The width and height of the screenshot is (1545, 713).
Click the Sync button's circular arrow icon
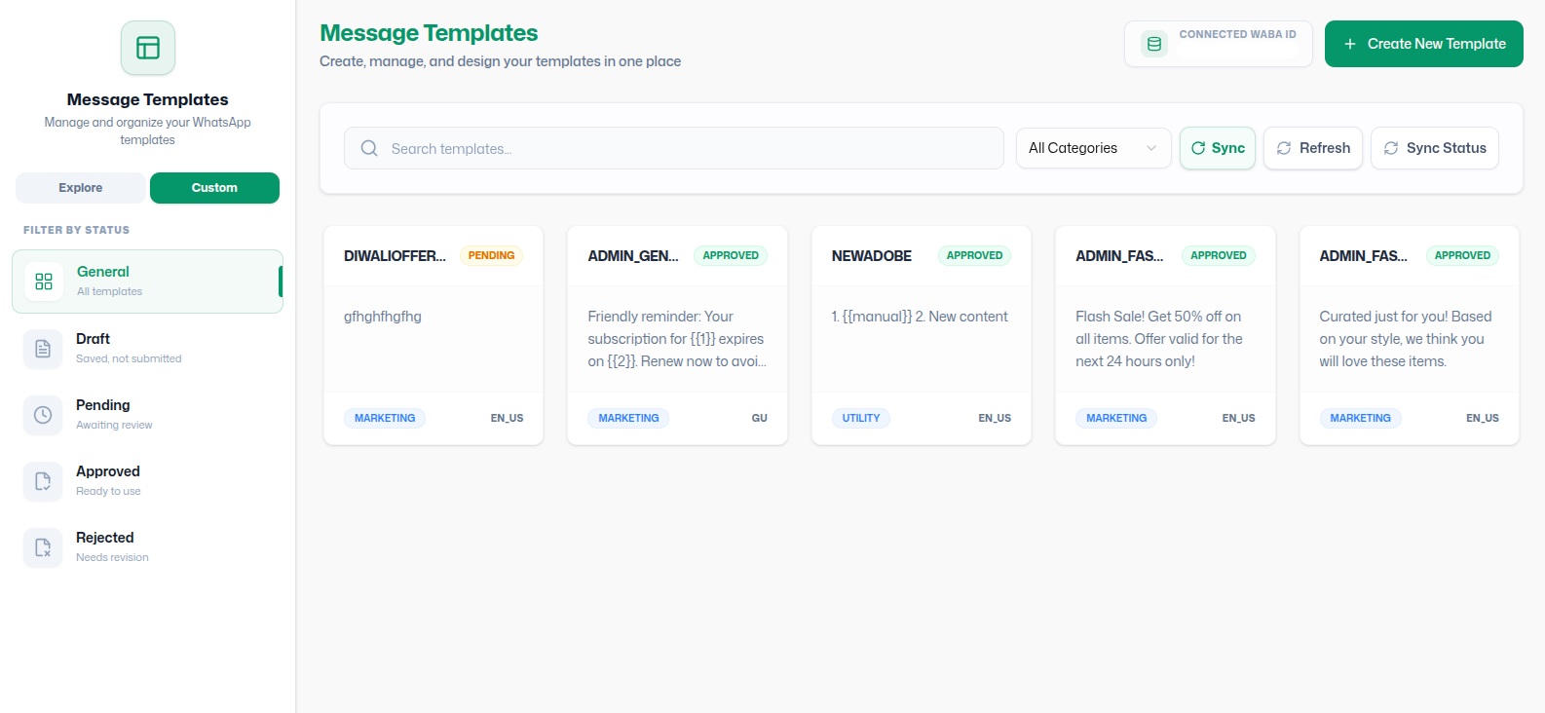(1198, 148)
